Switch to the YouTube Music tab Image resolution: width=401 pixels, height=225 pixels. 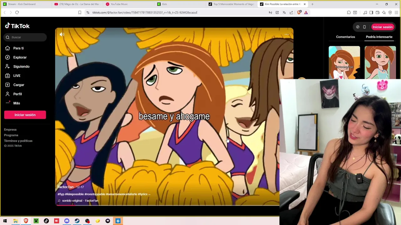click(x=128, y=4)
